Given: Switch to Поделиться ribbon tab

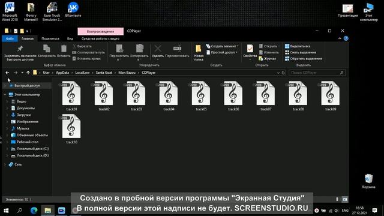Looking at the screenshot, I should tap(50, 38).
